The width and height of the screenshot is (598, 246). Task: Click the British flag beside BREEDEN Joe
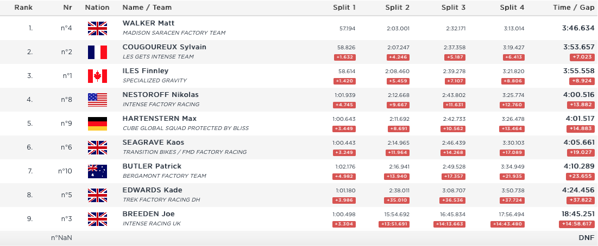(97, 219)
